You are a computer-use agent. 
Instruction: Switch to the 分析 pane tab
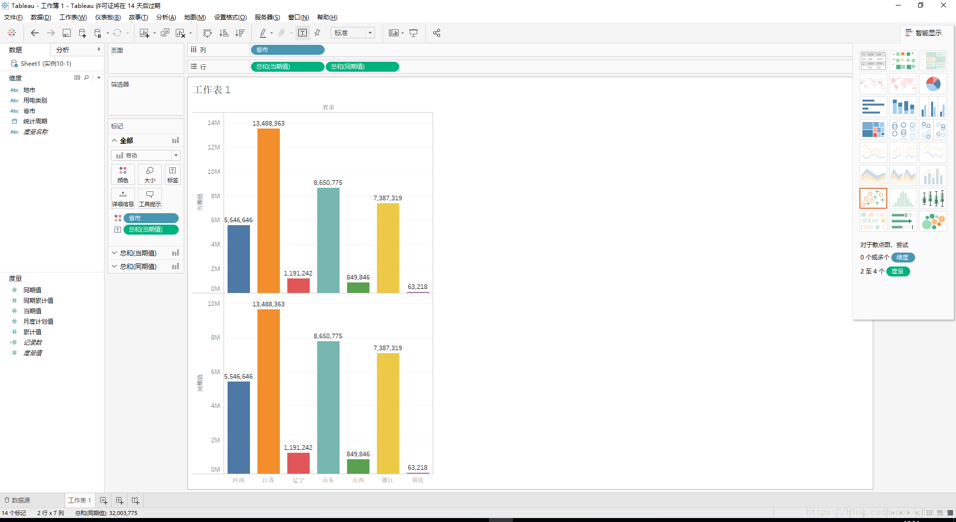pos(63,50)
